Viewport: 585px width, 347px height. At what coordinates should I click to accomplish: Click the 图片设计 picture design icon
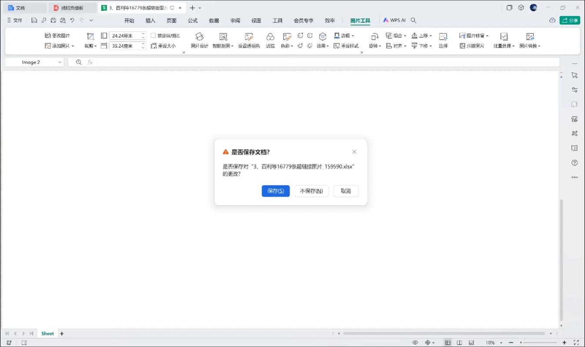pyautogui.click(x=199, y=37)
